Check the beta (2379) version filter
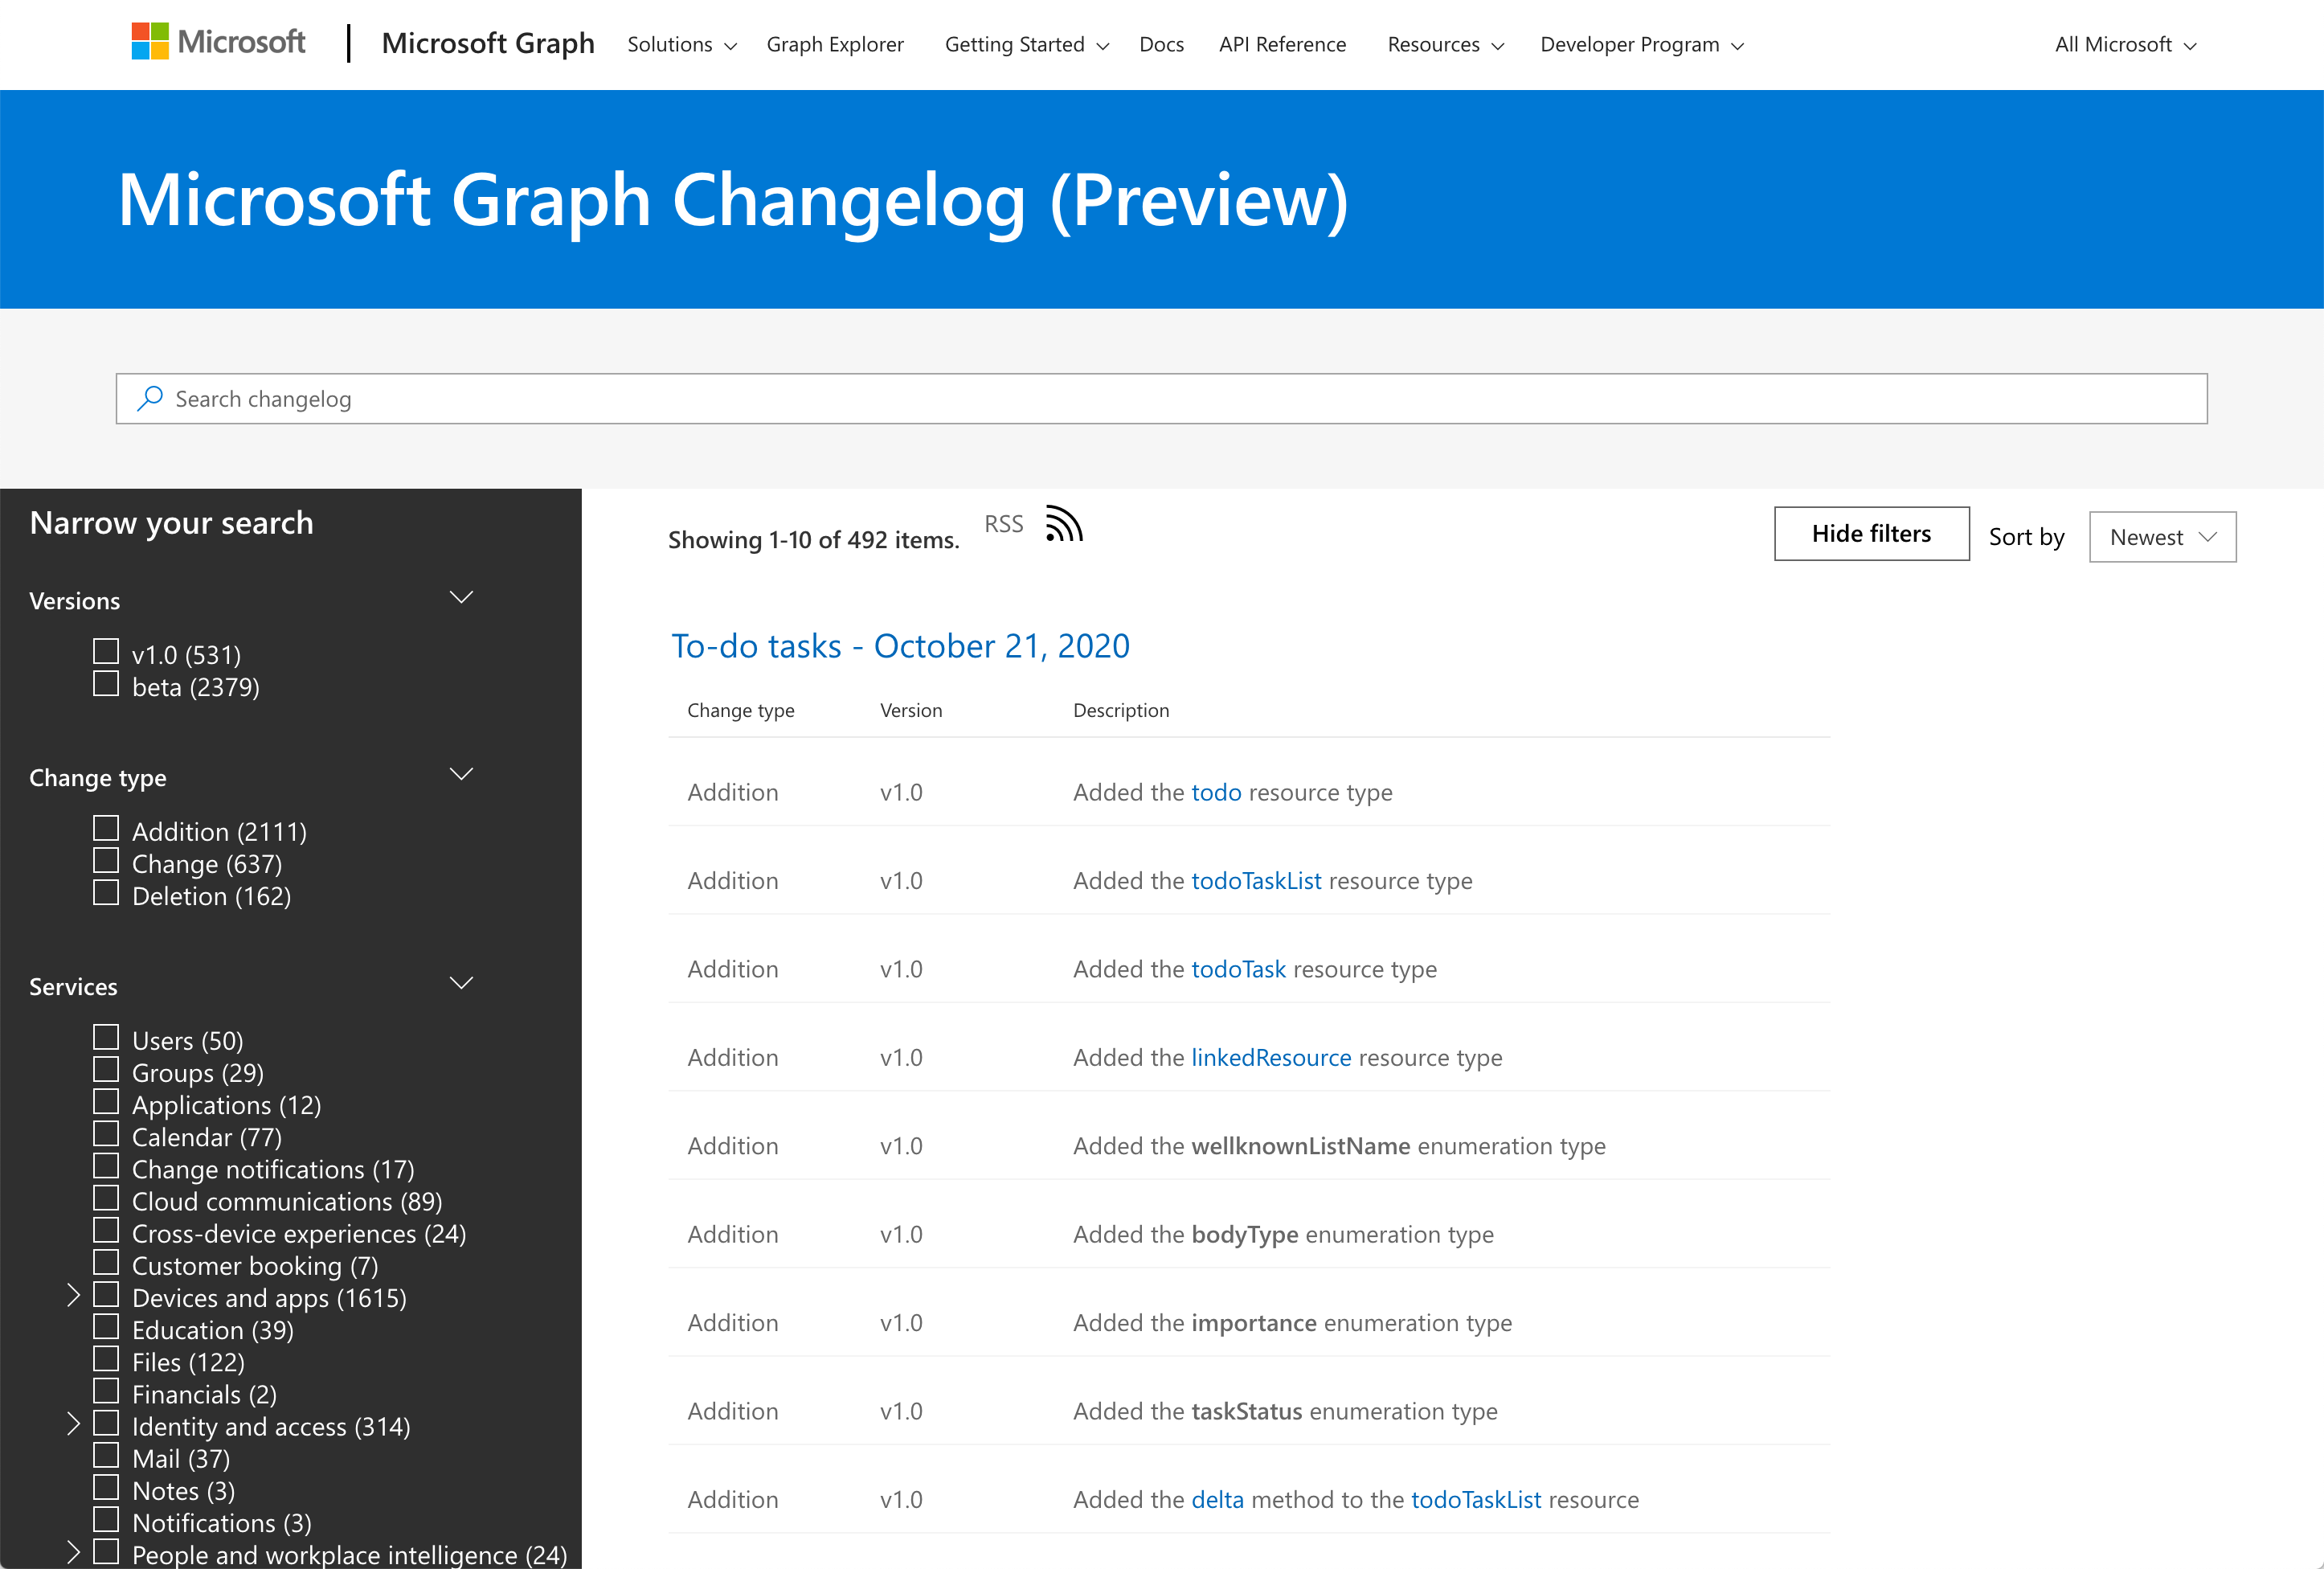This screenshot has width=2324, height=1569. coord(106,684)
